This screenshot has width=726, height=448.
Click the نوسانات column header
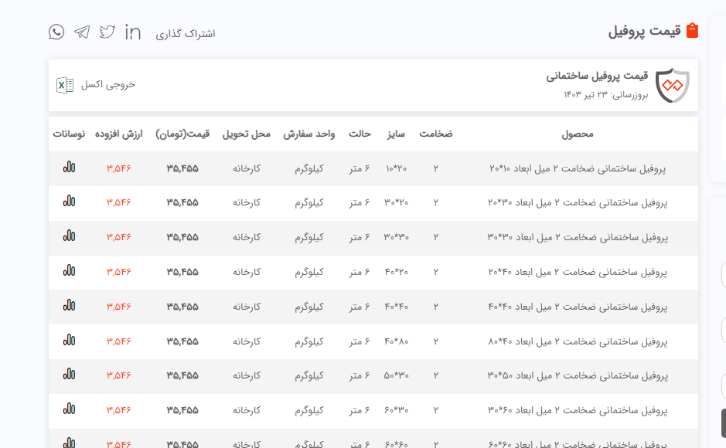(70, 134)
